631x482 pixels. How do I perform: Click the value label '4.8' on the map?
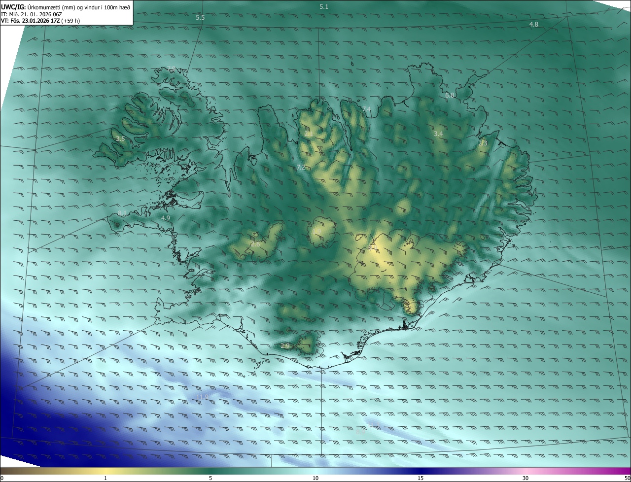pyautogui.click(x=534, y=24)
